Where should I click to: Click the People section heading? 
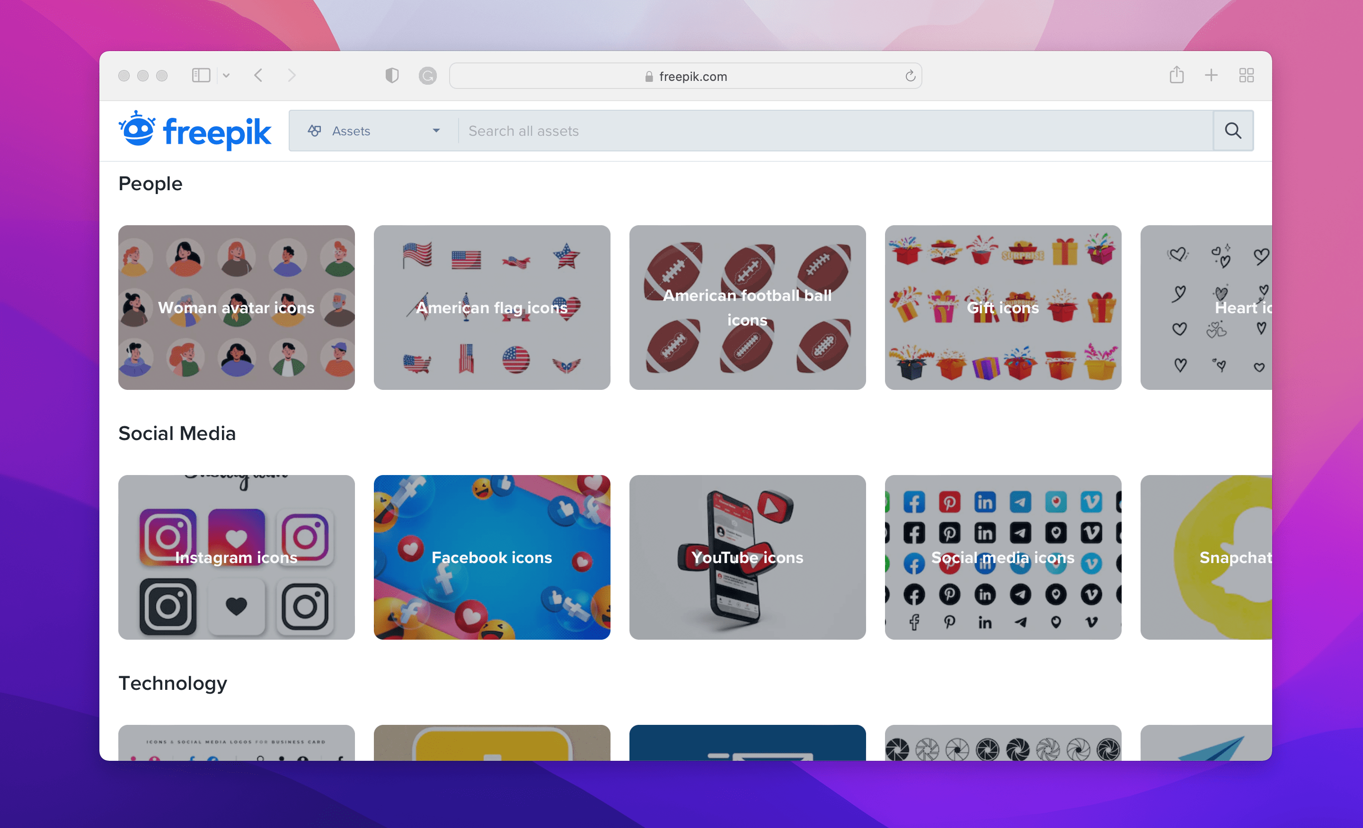pos(150,184)
